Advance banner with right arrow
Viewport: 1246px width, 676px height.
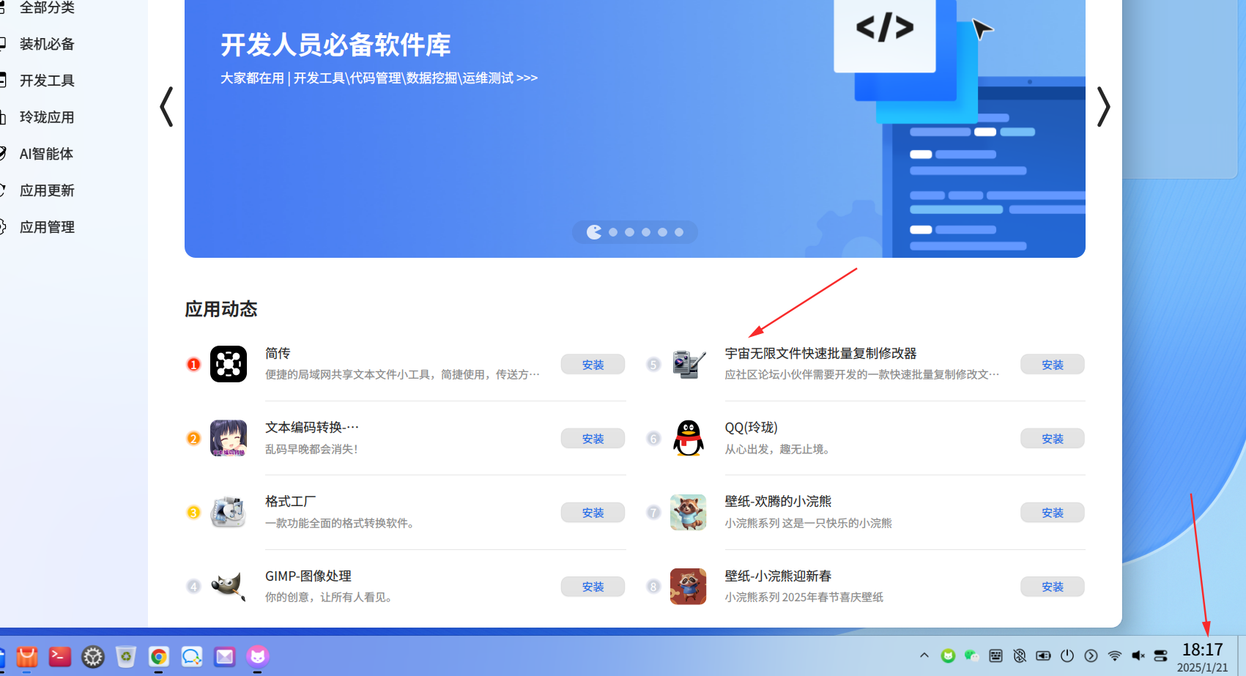tap(1103, 107)
